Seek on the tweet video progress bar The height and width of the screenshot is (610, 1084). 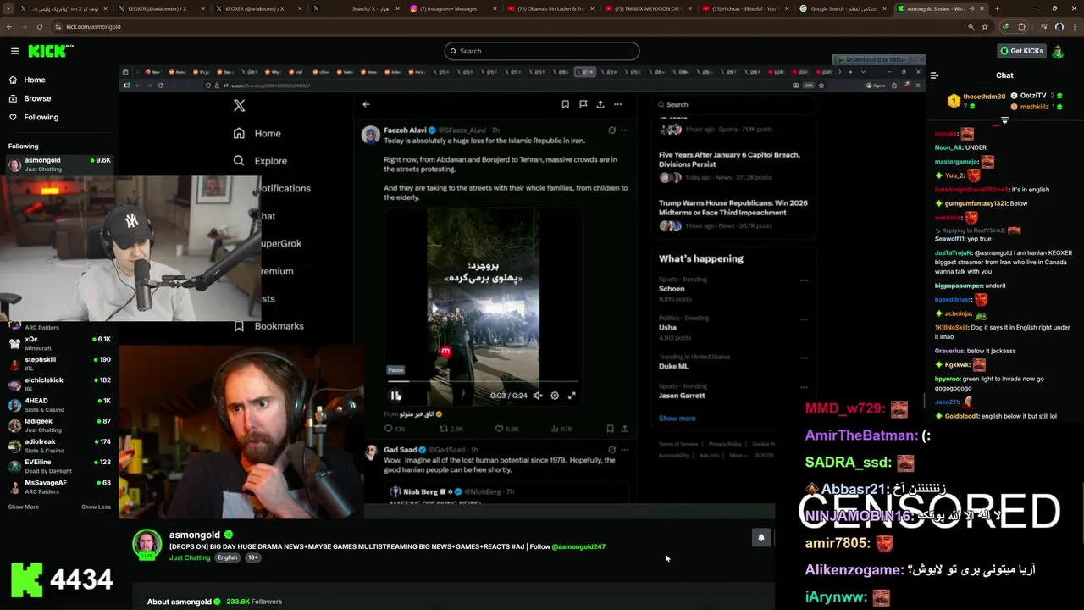[483, 382]
